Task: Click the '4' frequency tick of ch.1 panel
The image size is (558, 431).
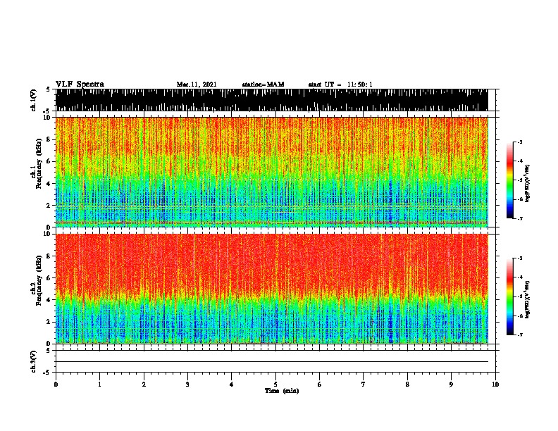Action: (50, 184)
